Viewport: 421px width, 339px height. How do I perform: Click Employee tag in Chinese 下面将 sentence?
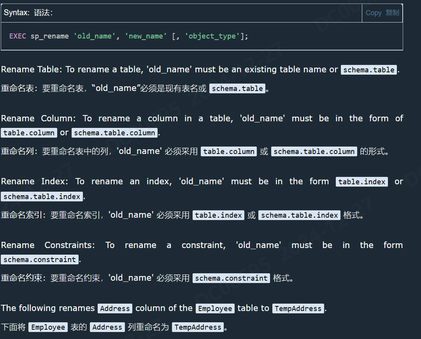coord(48,327)
